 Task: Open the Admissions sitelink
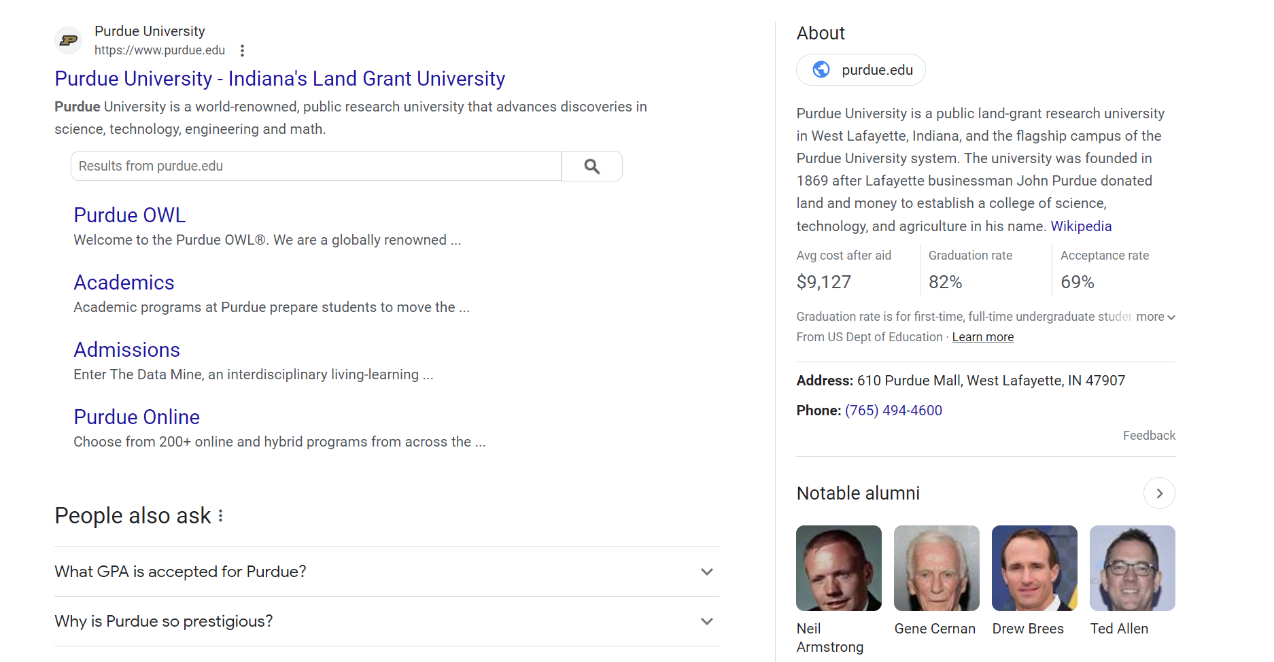coord(126,349)
